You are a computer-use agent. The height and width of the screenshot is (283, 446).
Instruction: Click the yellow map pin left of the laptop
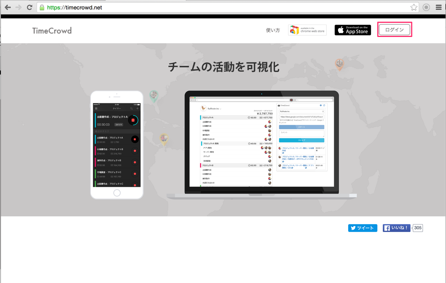click(164, 139)
